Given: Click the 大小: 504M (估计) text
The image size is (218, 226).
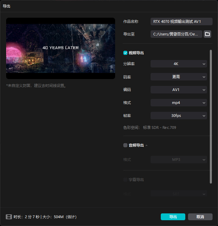Looking at the screenshot, I should [60, 217].
